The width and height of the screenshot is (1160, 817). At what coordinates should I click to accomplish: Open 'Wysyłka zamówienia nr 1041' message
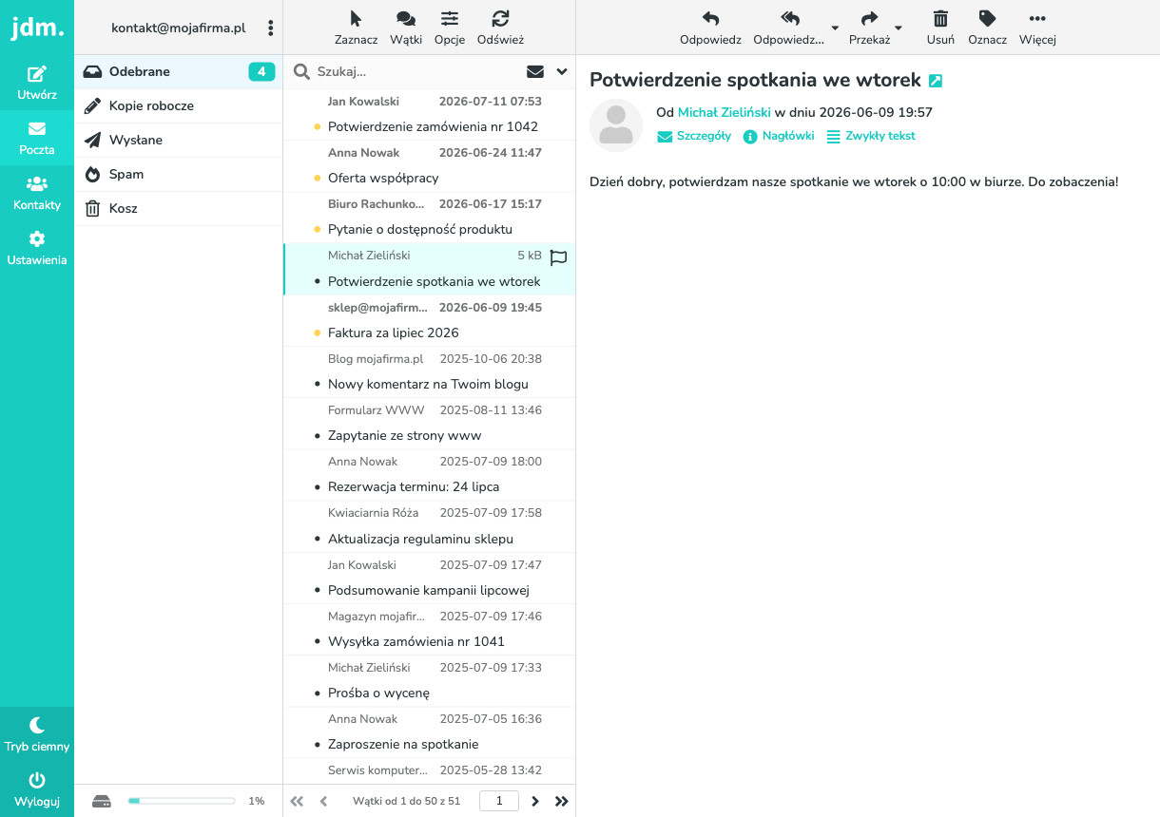430,630
